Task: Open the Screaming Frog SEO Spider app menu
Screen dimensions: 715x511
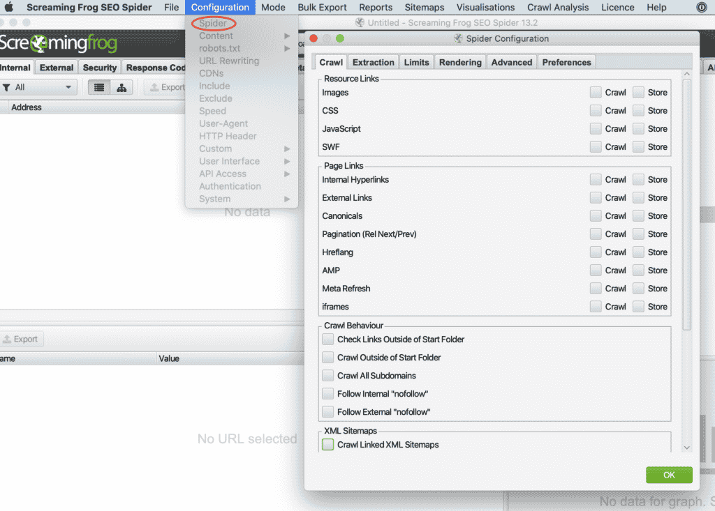Action: point(89,7)
